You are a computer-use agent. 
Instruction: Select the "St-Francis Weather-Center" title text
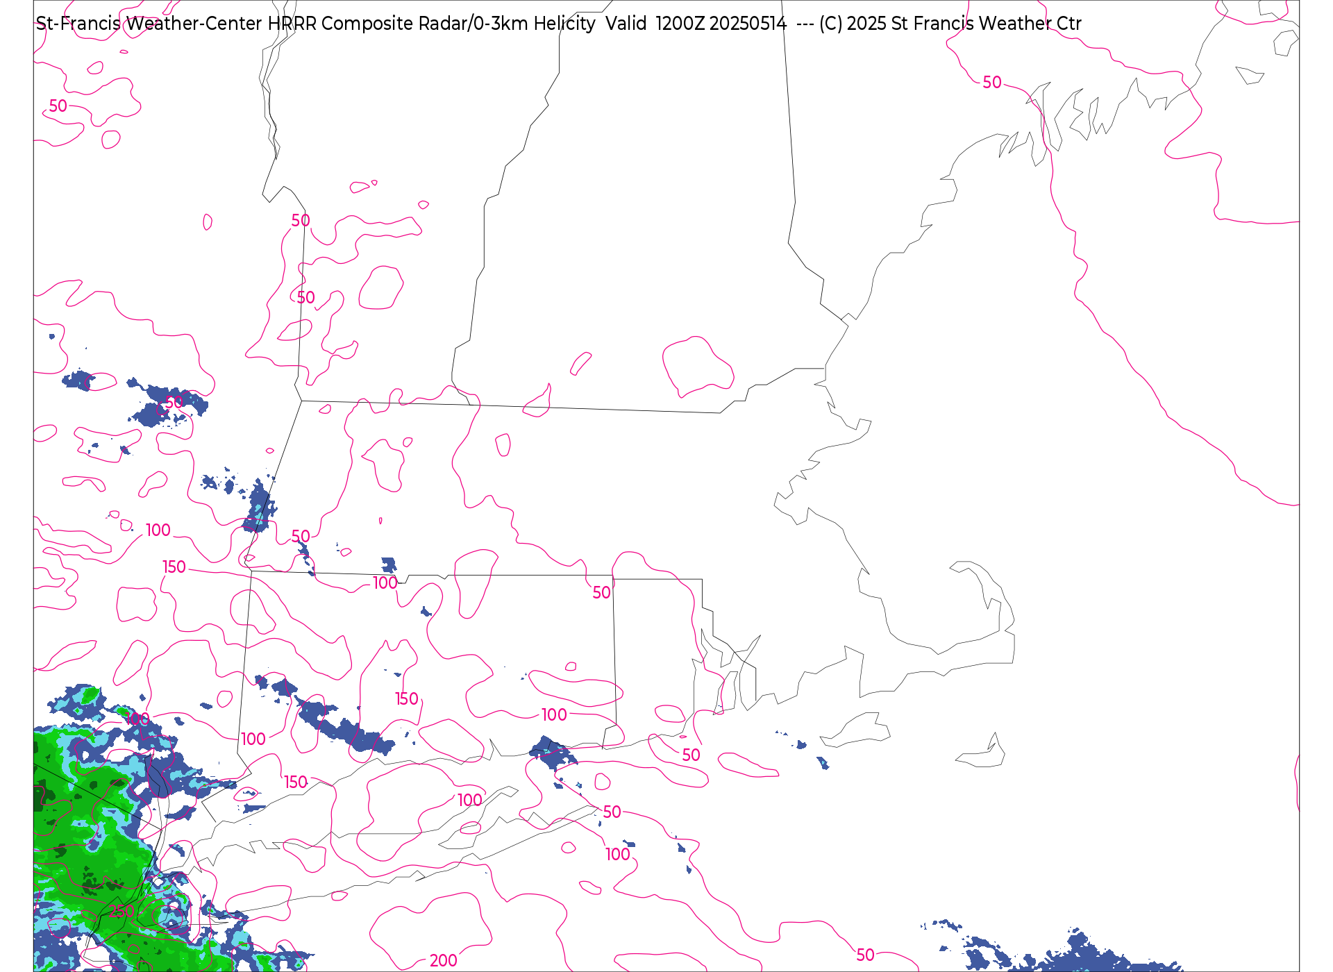(x=149, y=24)
